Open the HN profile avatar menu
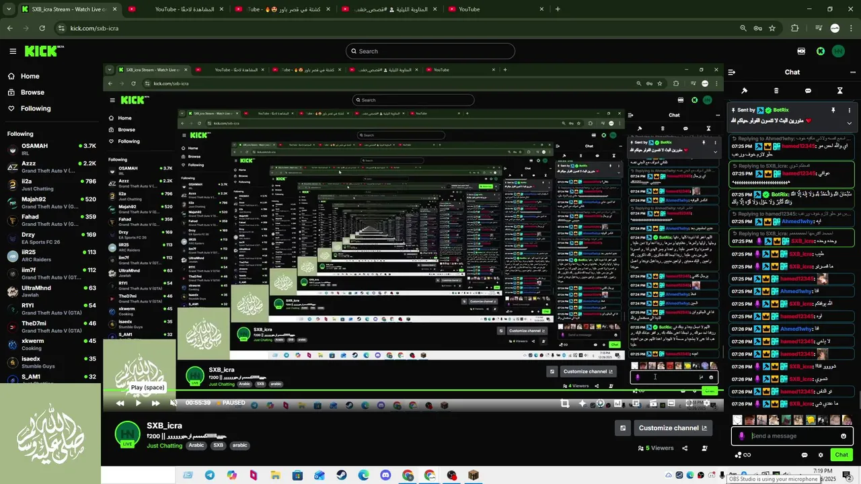The image size is (861, 484). click(x=838, y=51)
